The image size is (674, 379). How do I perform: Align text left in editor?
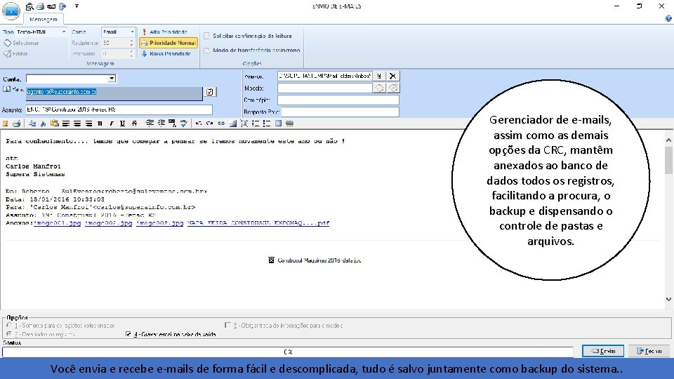point(66,124)
